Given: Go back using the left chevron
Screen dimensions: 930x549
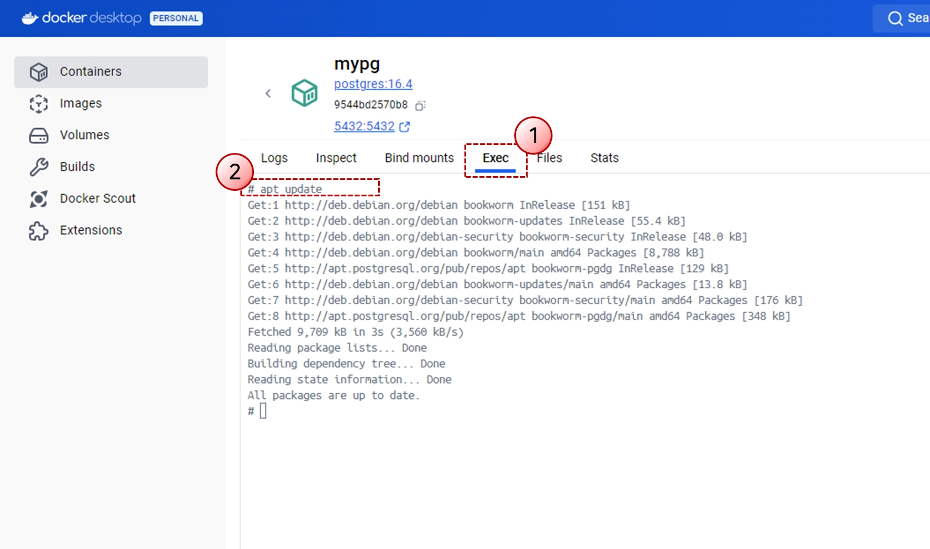Looking at the screenshot, I should tap(269, 93).
